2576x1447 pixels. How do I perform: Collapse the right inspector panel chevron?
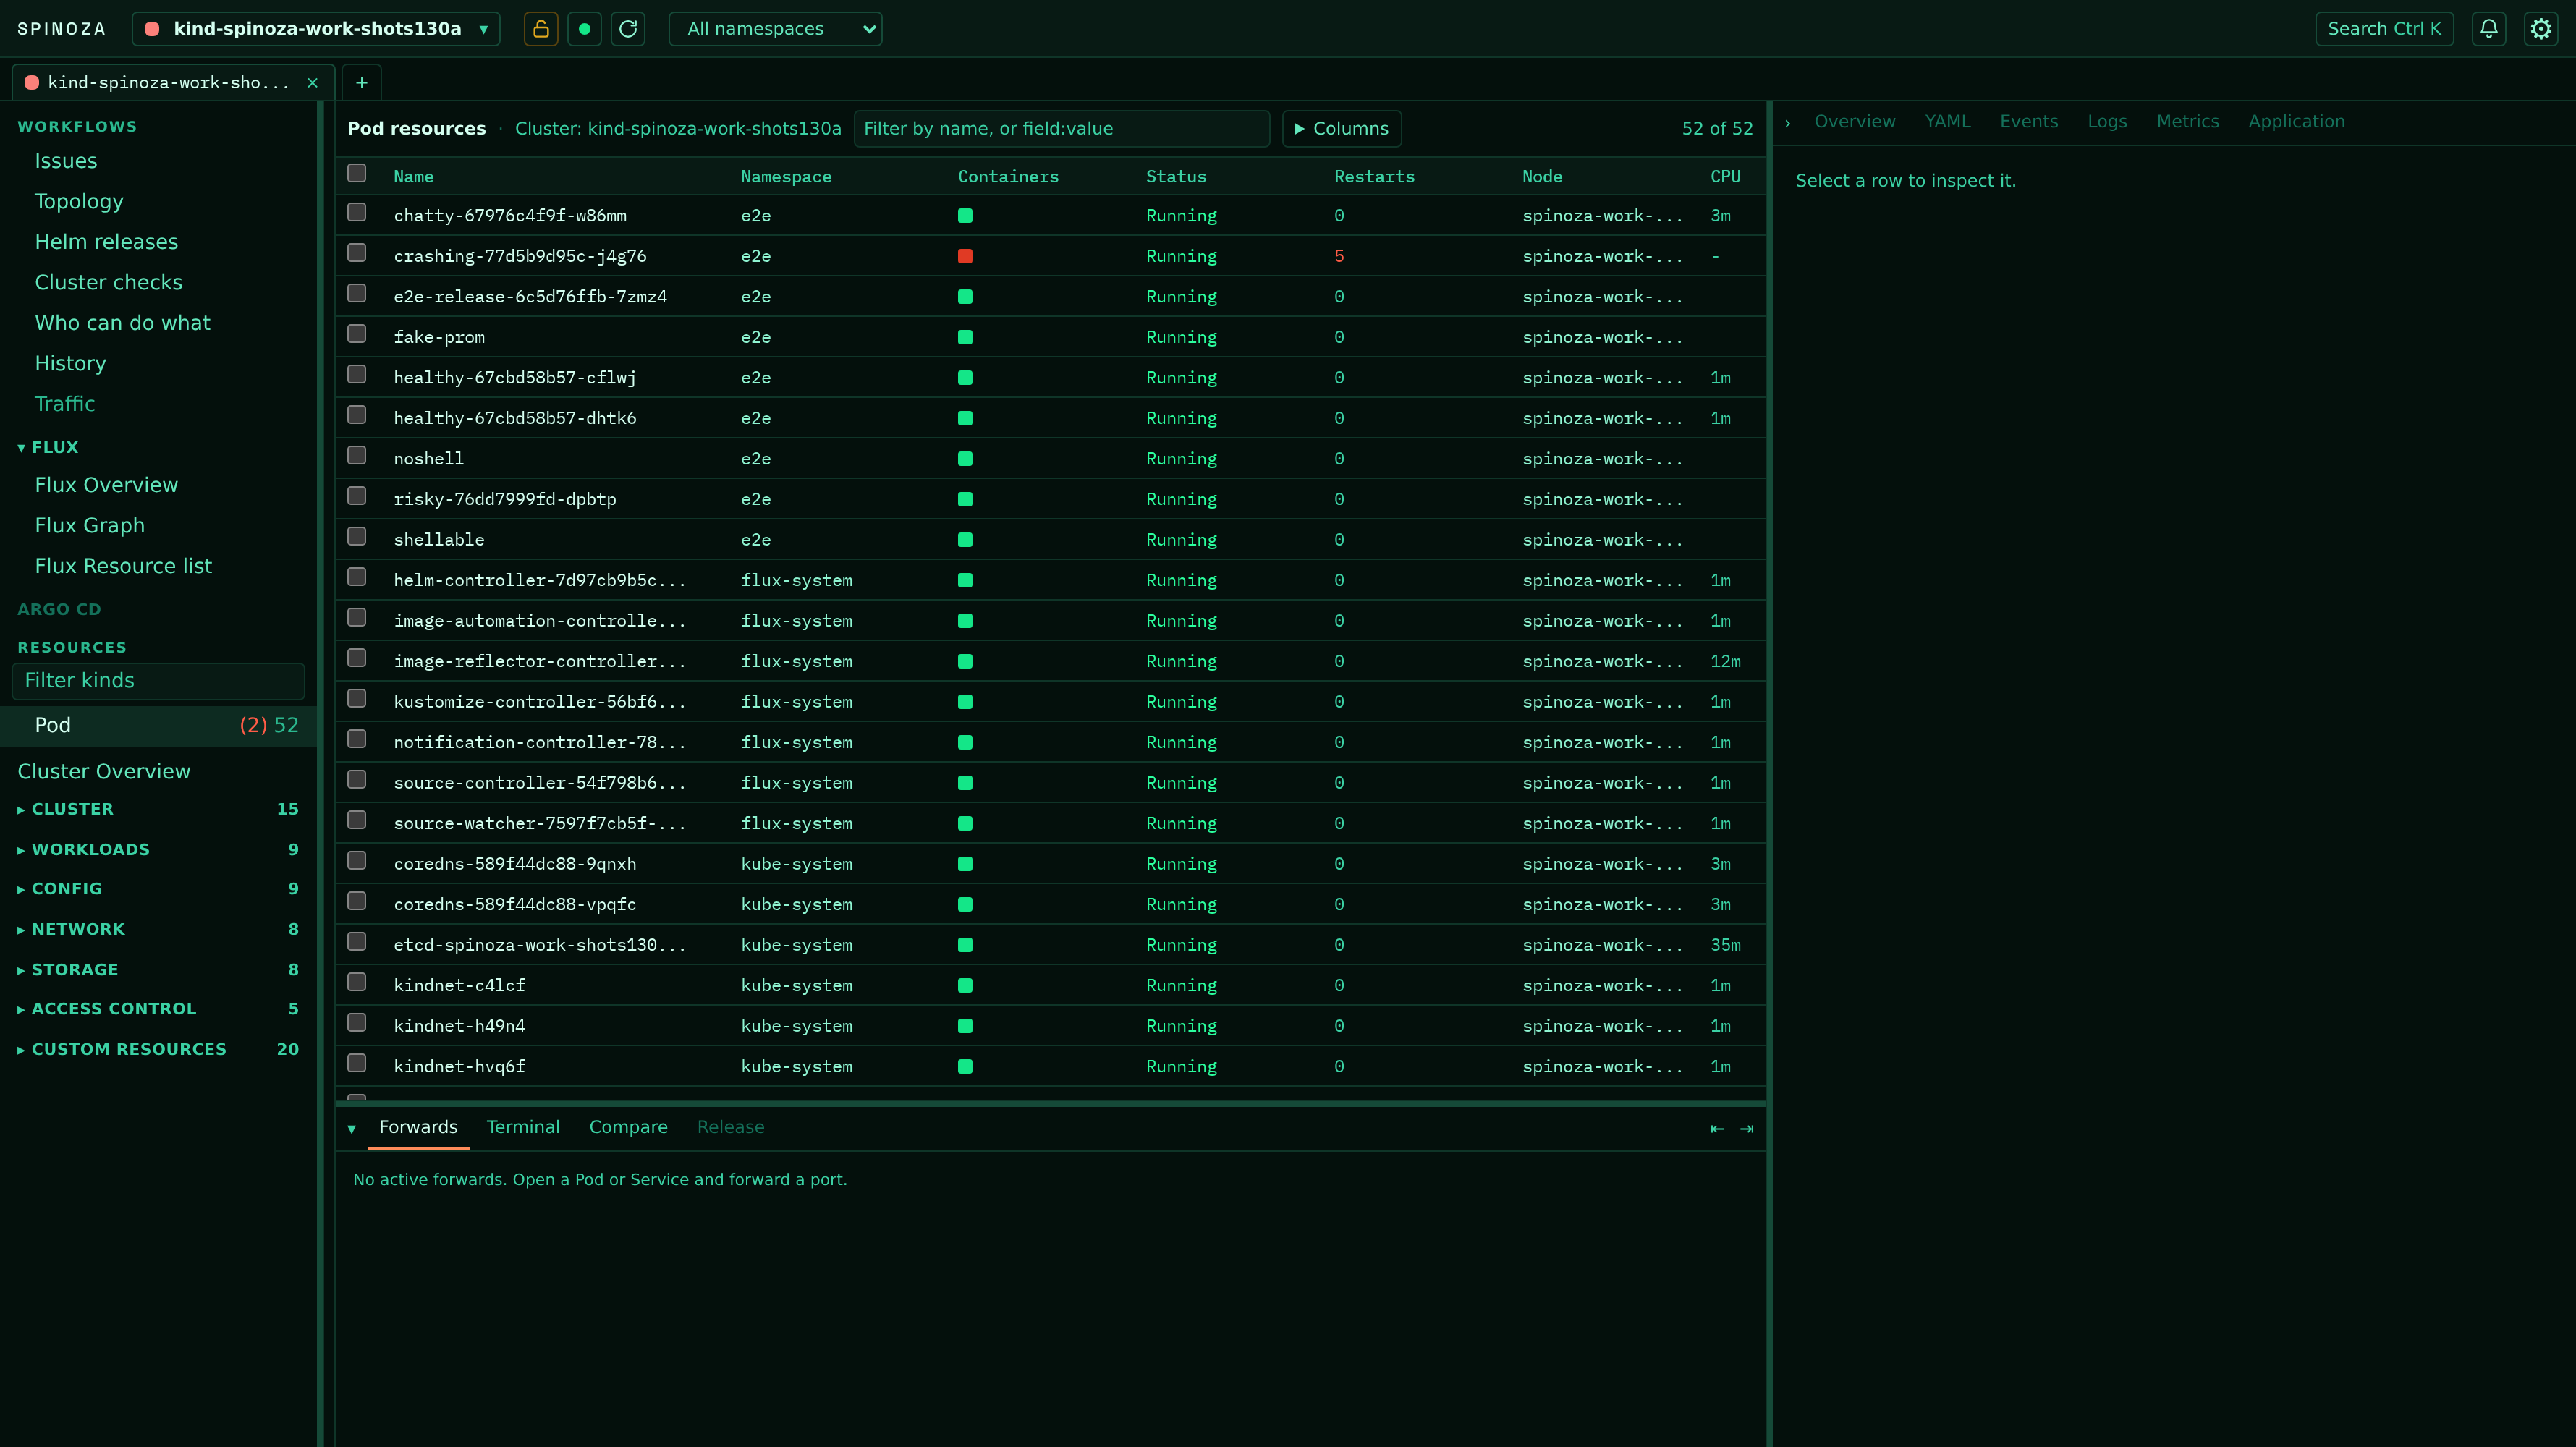(1788, 122)
